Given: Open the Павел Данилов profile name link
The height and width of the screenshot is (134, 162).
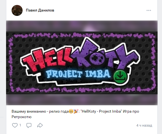Looking at the screenshot, I should point(40,10).
